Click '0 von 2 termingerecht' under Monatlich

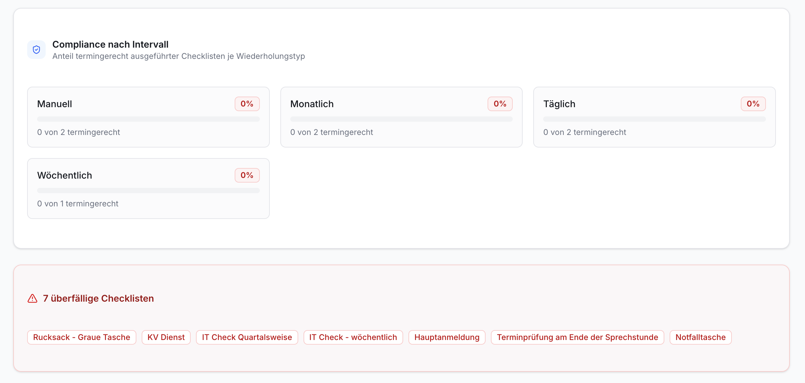tap(332, 132)
